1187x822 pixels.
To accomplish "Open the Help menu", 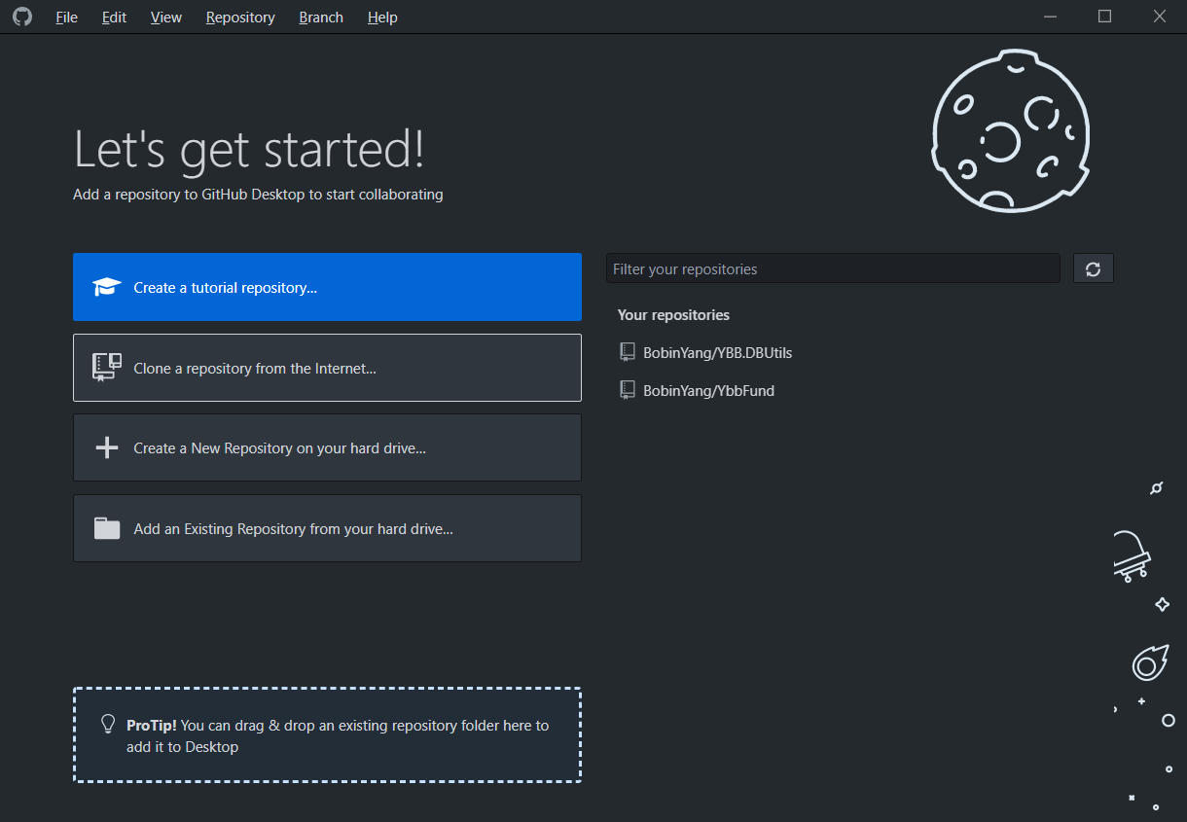I will [x=382, y=18].
